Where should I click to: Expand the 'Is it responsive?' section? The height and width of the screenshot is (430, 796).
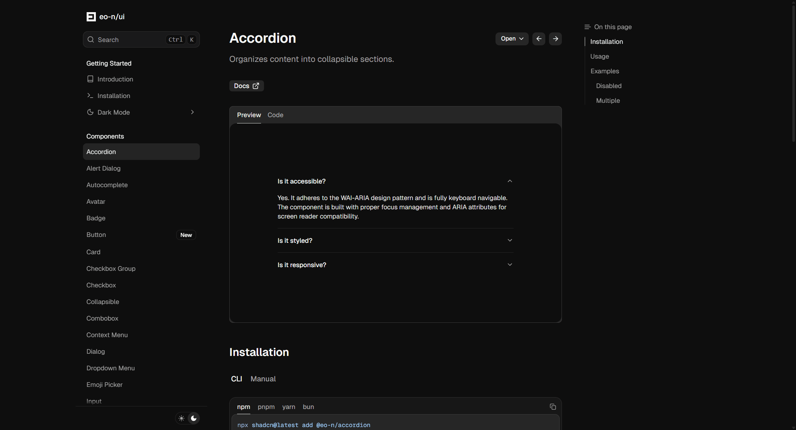point(395,265)
